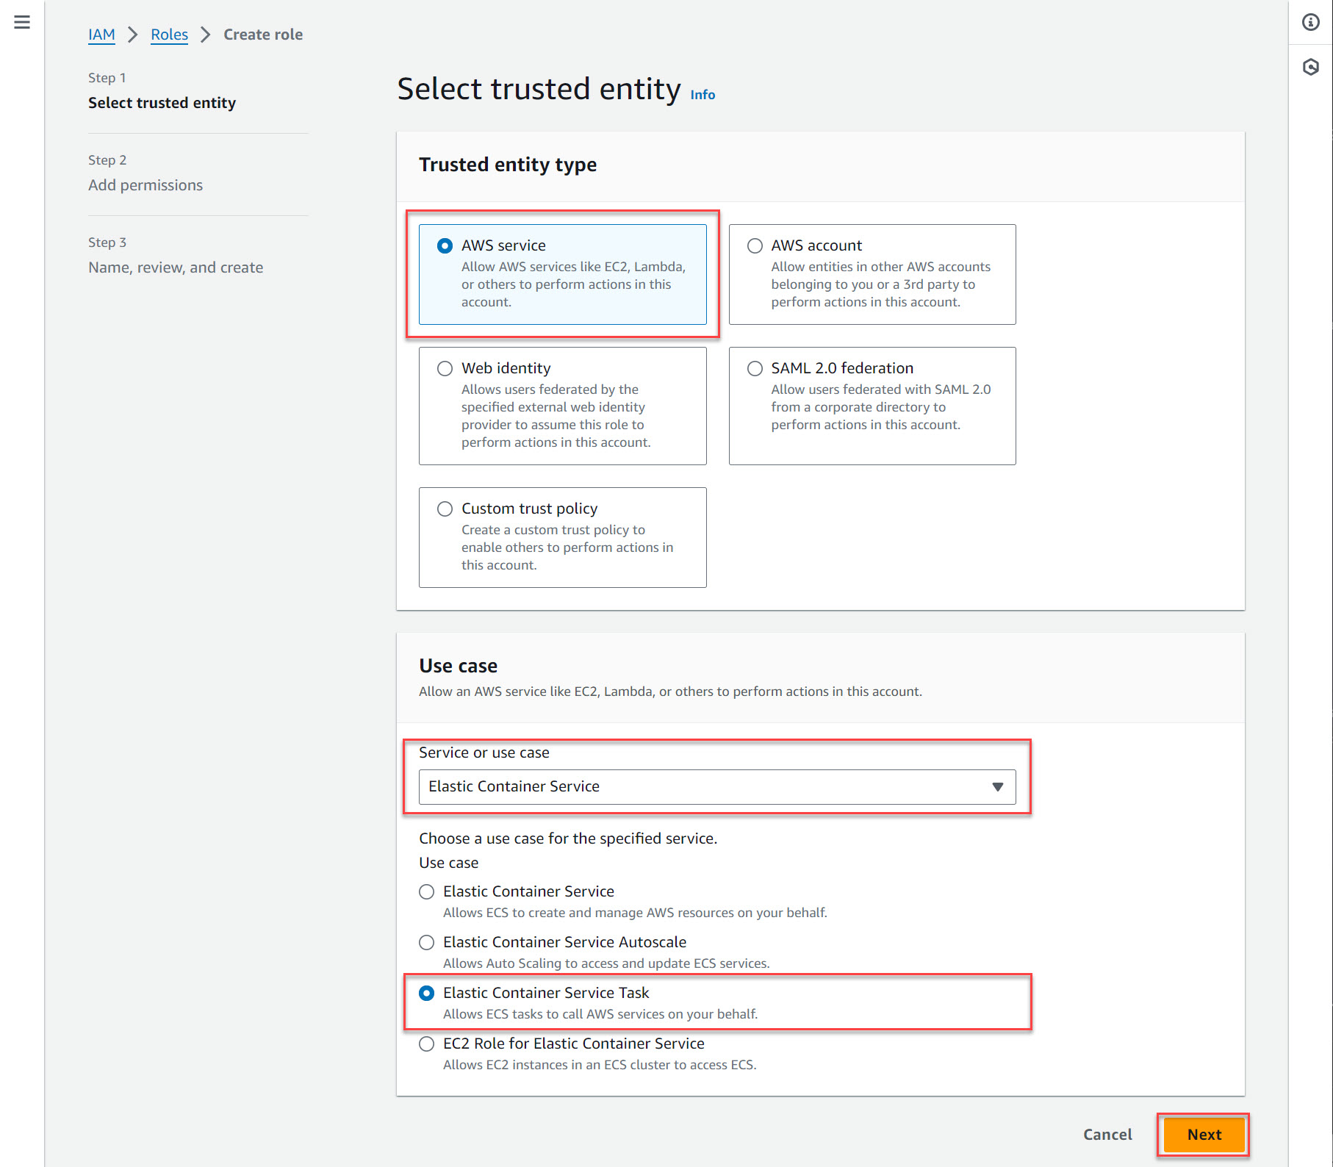Click the orange Next button
1333x1167 pixels.
tap(1204, 1135)
